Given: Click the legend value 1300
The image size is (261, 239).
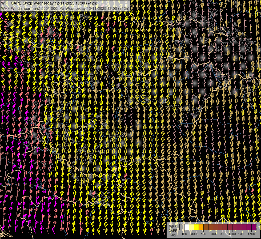Looking at the screenshot, I should point(242,234).
